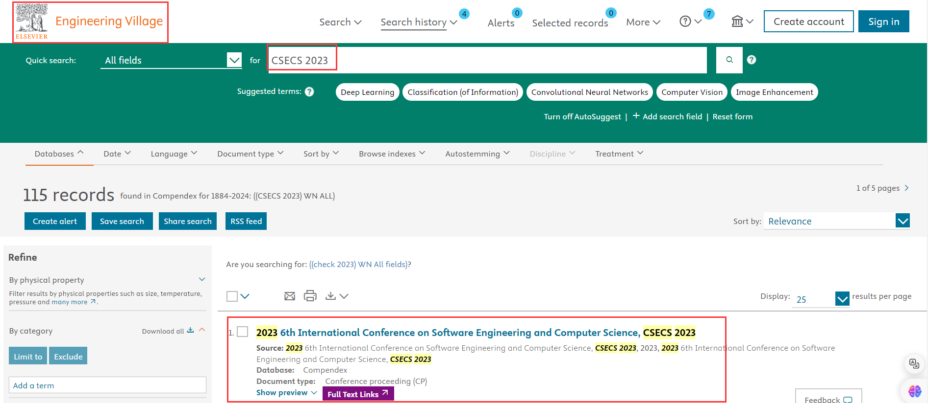Click Turn off AutoSuggest link
The height and width of the screenshot is (403, 928).
click(x=582, y=116)
